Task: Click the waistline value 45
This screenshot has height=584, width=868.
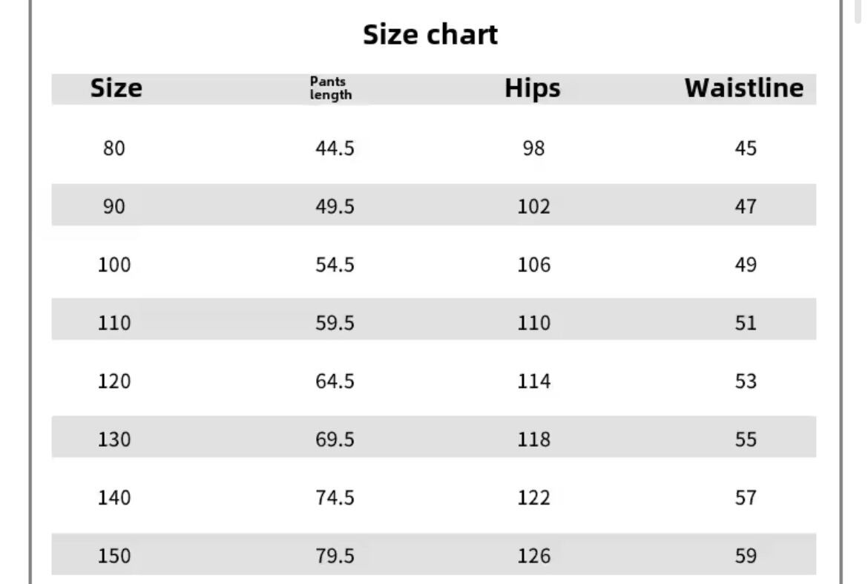Action: (746, 148)
